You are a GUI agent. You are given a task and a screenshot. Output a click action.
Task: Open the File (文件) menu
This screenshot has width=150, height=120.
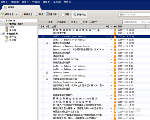(4, 2)
